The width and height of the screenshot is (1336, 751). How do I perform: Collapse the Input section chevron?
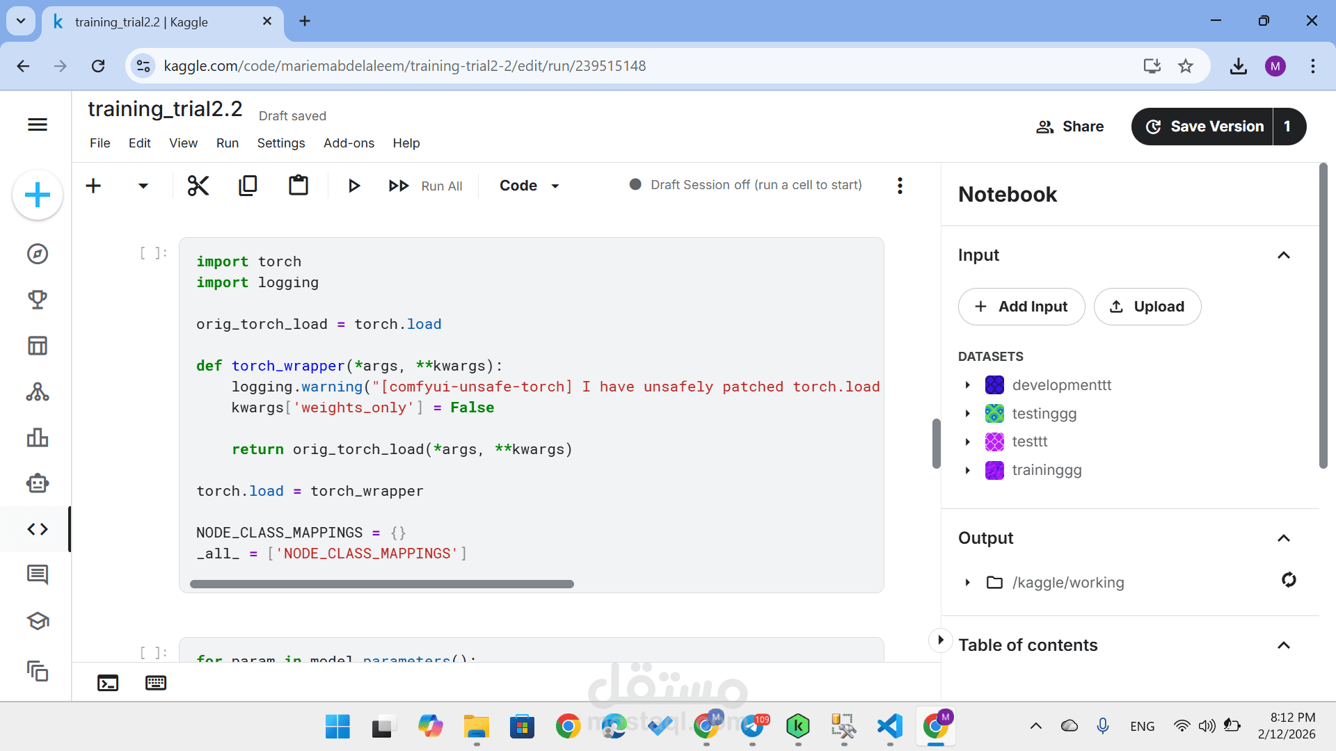1284,255
